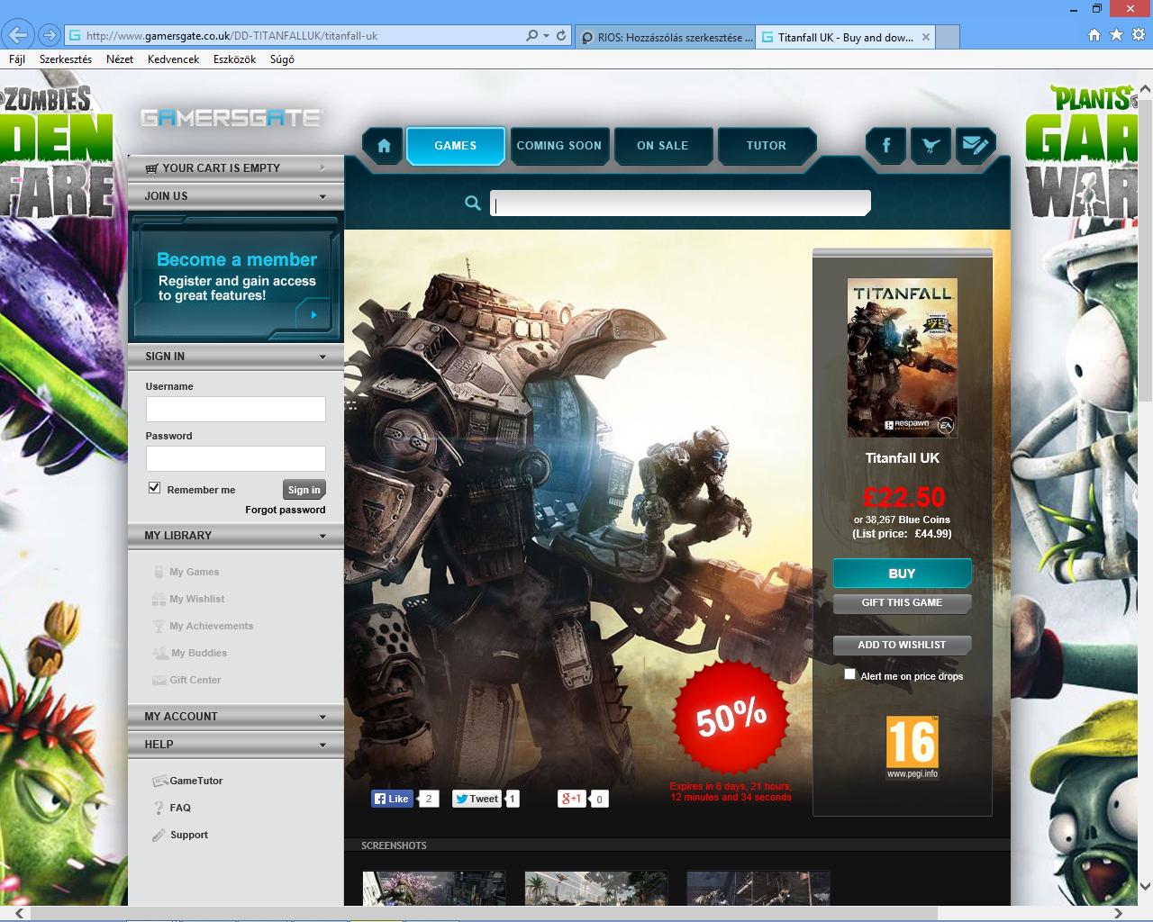This screenshot has height=922, width=1153.
Task: Enable Alert me on price drops
Action: click(x=849, y=674)
